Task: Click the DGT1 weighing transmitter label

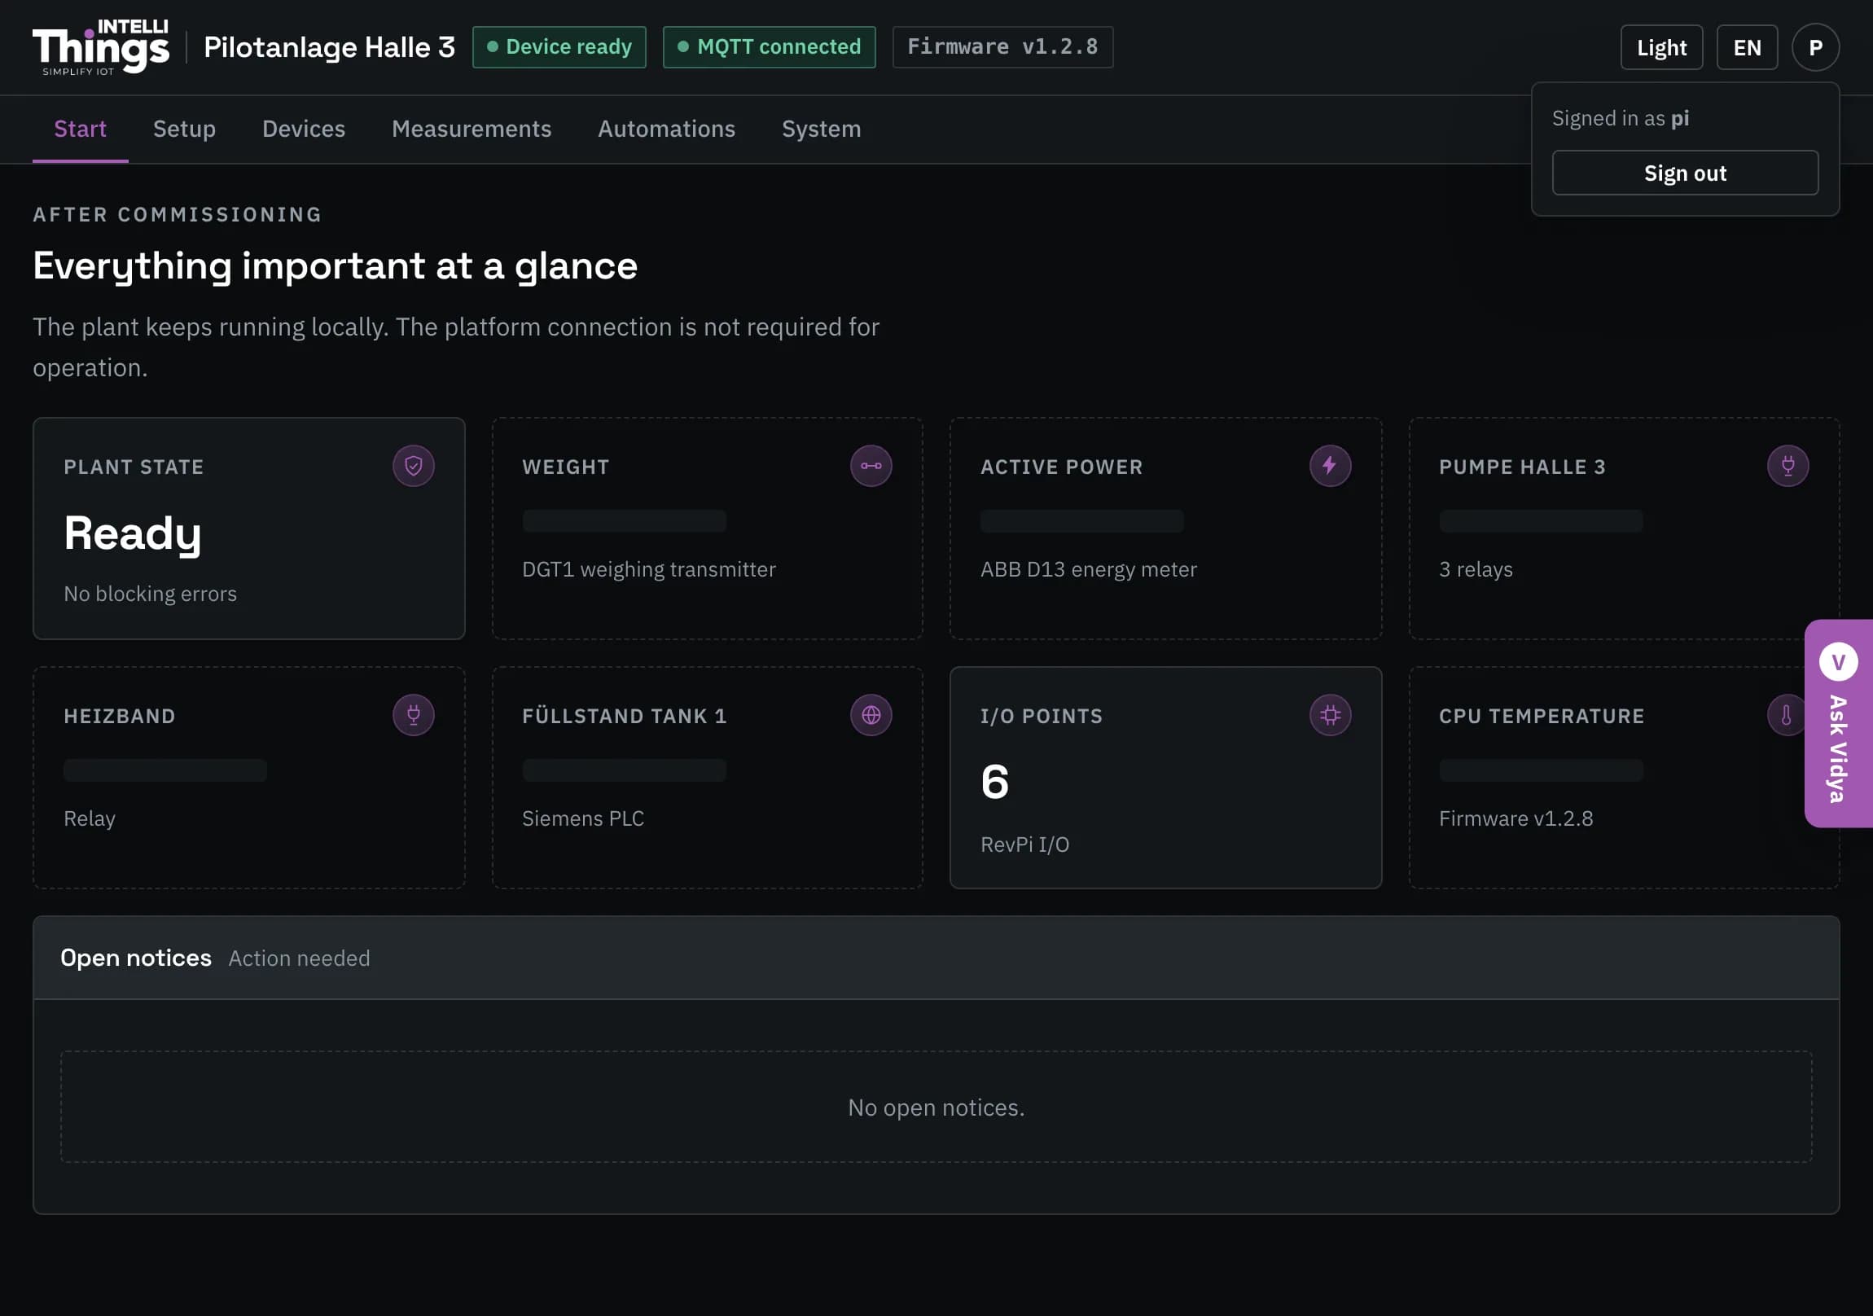Action: 648,569
